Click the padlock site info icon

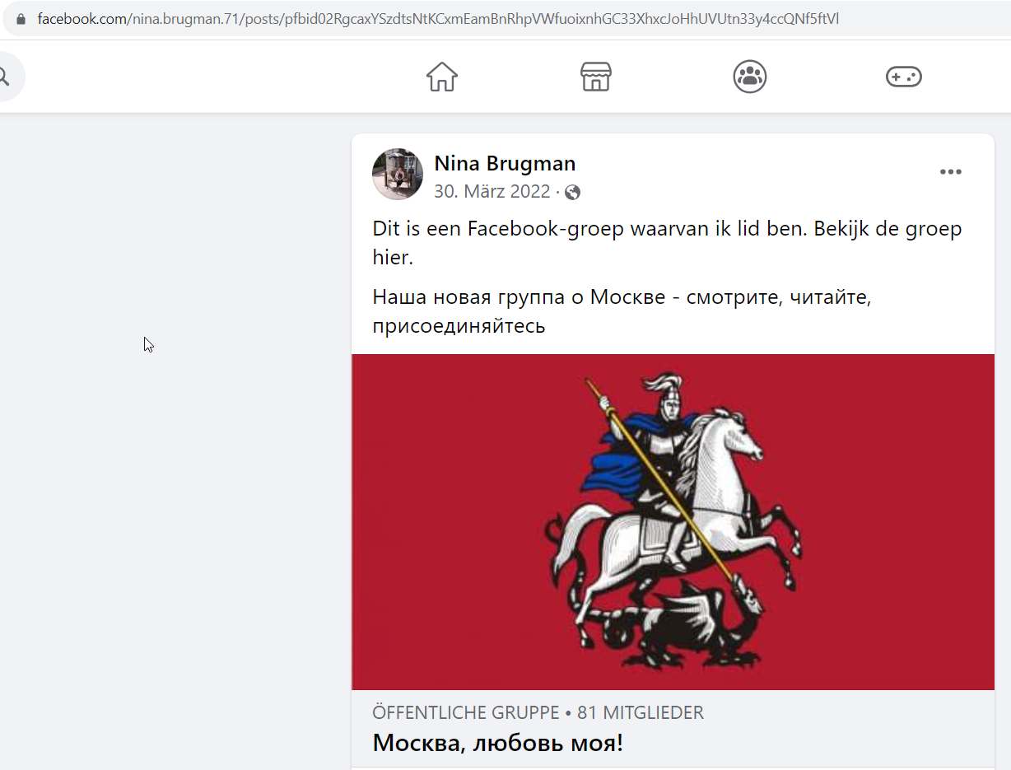(x=22, y=19)
